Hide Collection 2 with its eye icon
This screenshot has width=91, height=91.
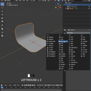coord(89,7)
